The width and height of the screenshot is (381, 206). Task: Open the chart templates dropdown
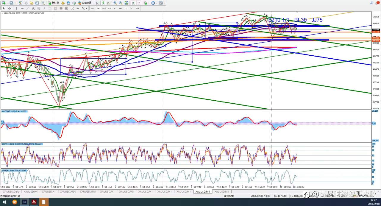[x=164, y=3]
